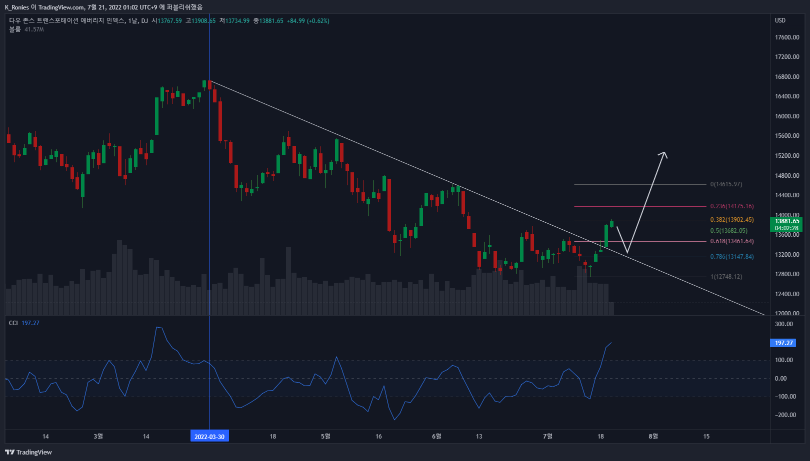This screenshot has width=810, height=461.
Task: Click the 12800.00 price axis label
Action: click(x=787, y=274)
